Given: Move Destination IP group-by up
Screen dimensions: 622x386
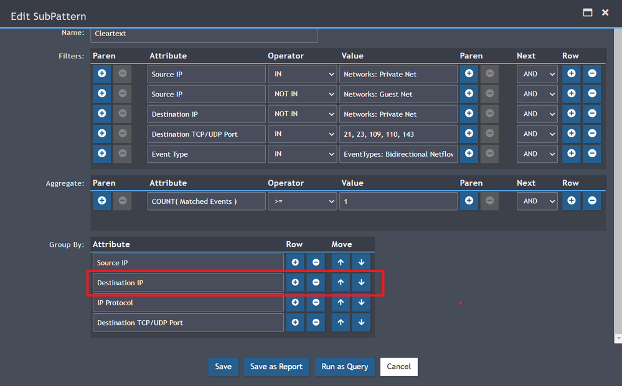Looking at the screenshot, I should 341,283.
